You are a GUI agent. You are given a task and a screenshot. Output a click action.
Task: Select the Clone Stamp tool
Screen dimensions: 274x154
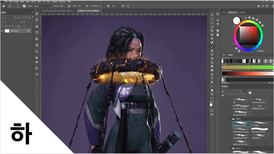pyautogui.click(x=212, y=50)
